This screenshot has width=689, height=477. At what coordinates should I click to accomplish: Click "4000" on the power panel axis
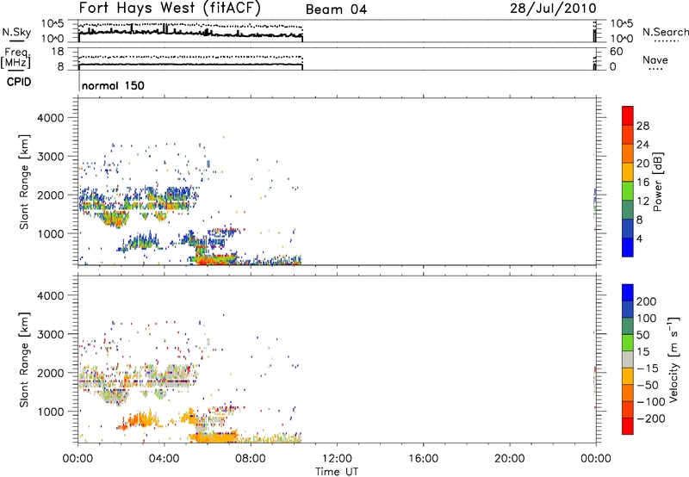51,118
